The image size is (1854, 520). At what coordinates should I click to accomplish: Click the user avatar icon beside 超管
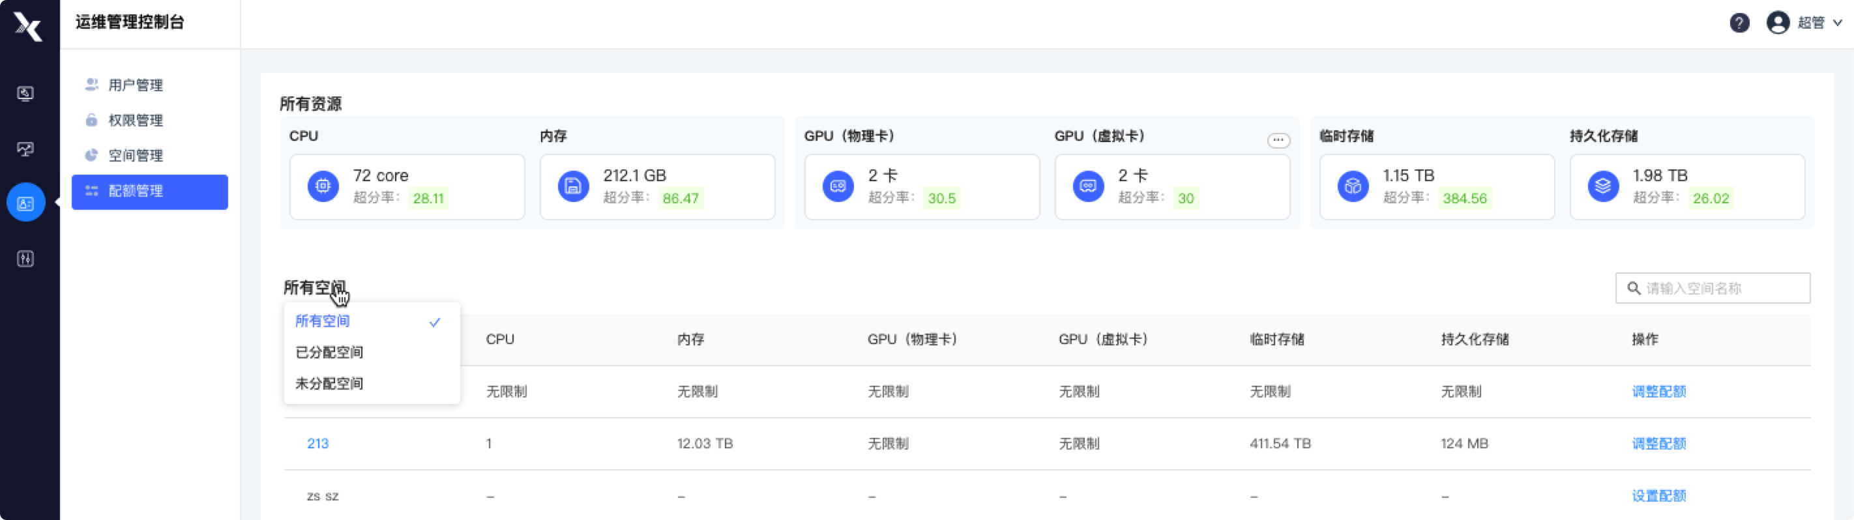(1778, 23)
